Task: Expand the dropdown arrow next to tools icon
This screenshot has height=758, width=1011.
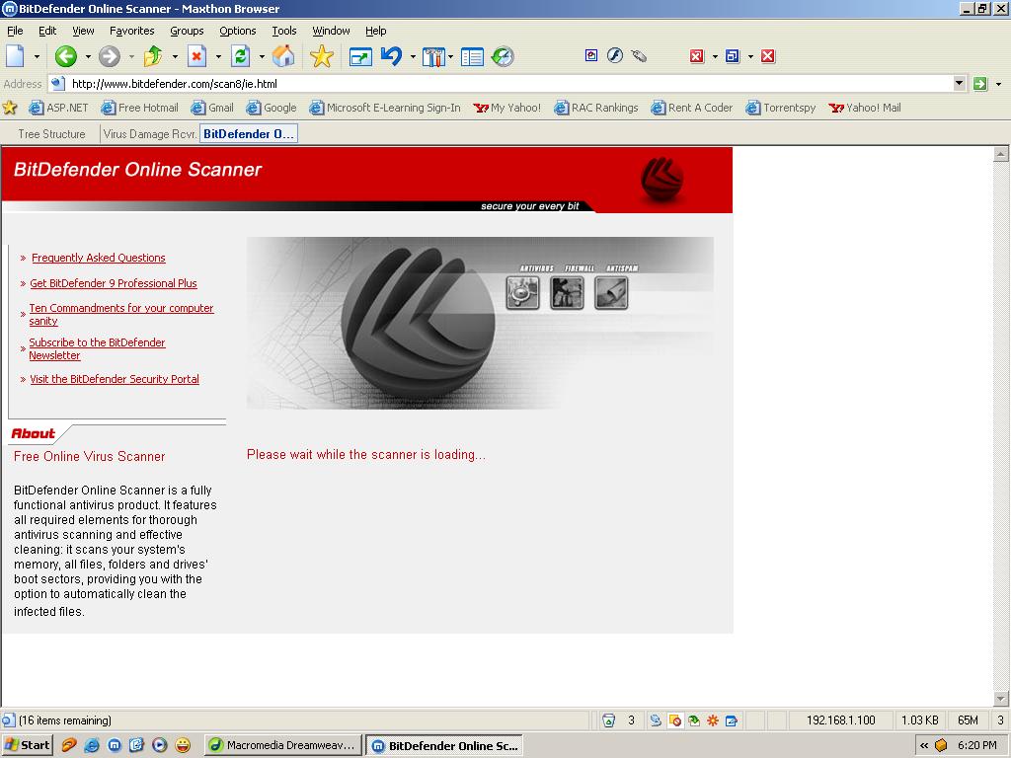Action: (x=450, y=56)
